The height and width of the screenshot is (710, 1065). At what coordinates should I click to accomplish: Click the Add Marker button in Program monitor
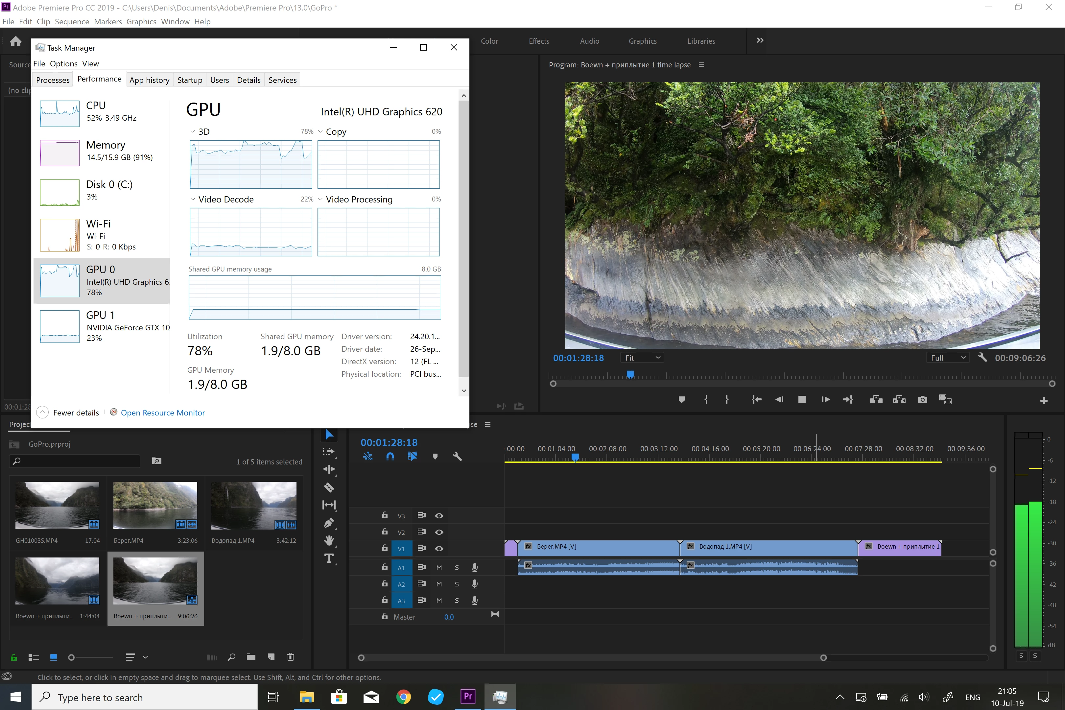[x=681, y=399]
